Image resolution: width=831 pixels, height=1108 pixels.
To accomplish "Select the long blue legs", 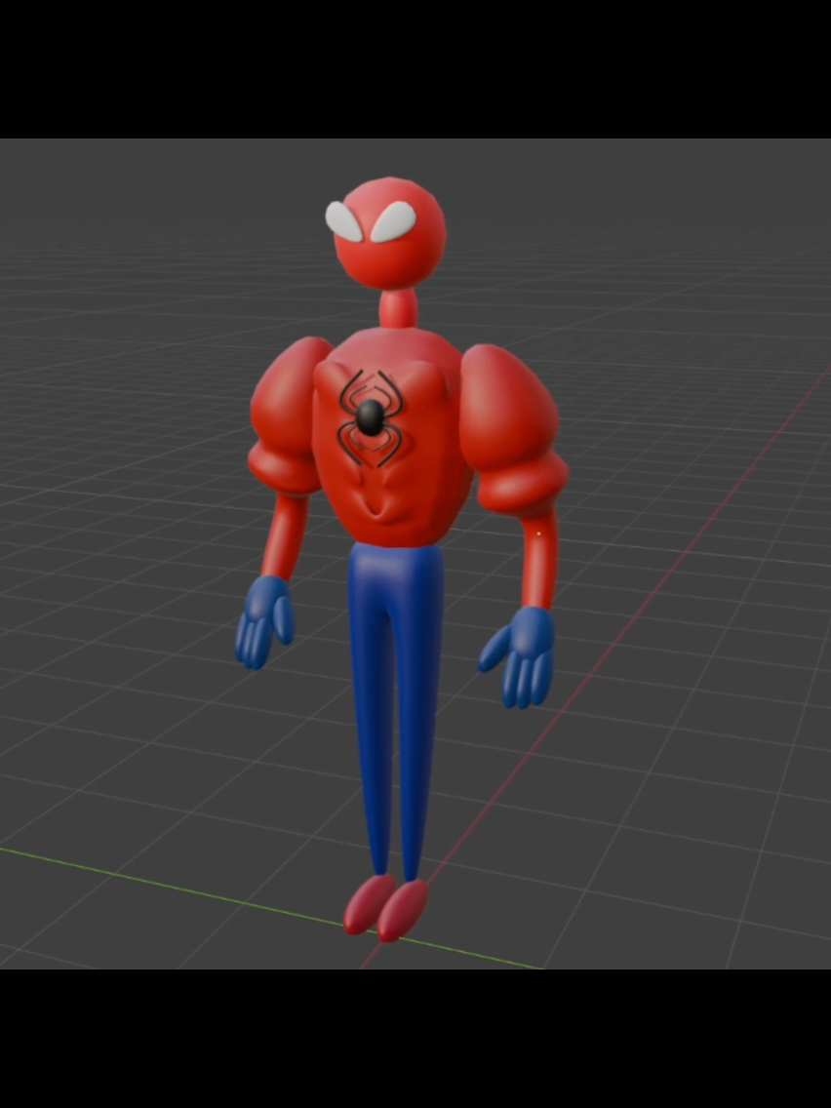I will coord(398,710).
